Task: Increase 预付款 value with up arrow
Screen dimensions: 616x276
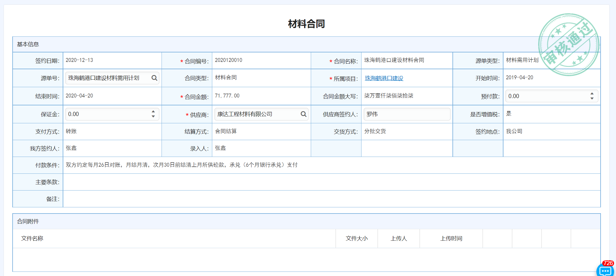Action: pos(592,94)
